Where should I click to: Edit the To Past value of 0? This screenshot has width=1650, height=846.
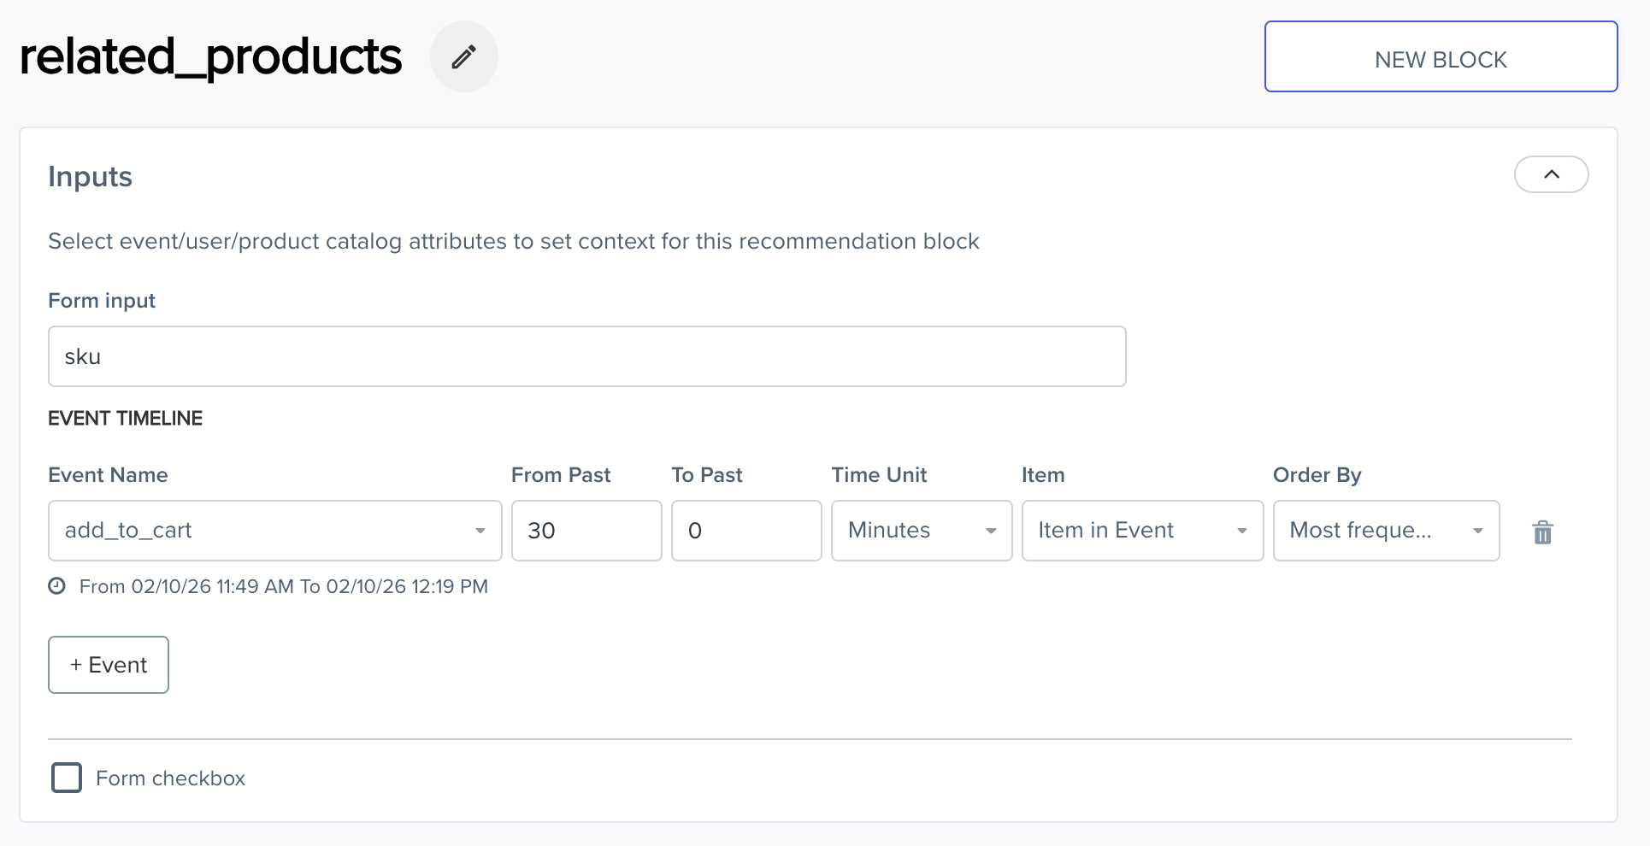coord(745,531)
